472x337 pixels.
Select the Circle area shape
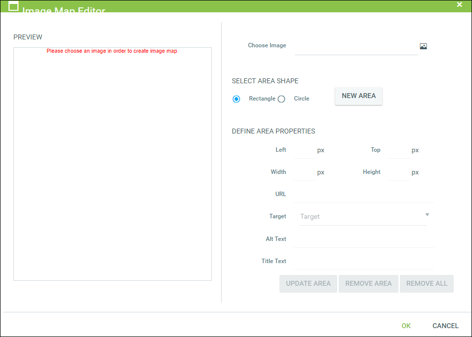point(281,99)
